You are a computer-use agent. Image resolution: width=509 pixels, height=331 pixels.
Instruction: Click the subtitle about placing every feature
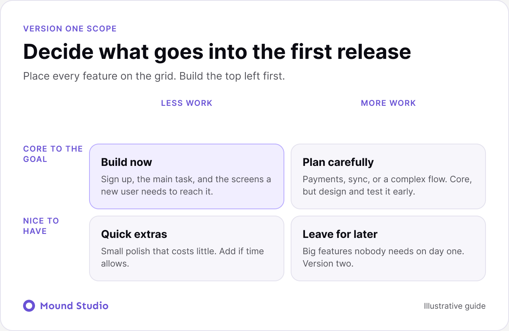154,76
